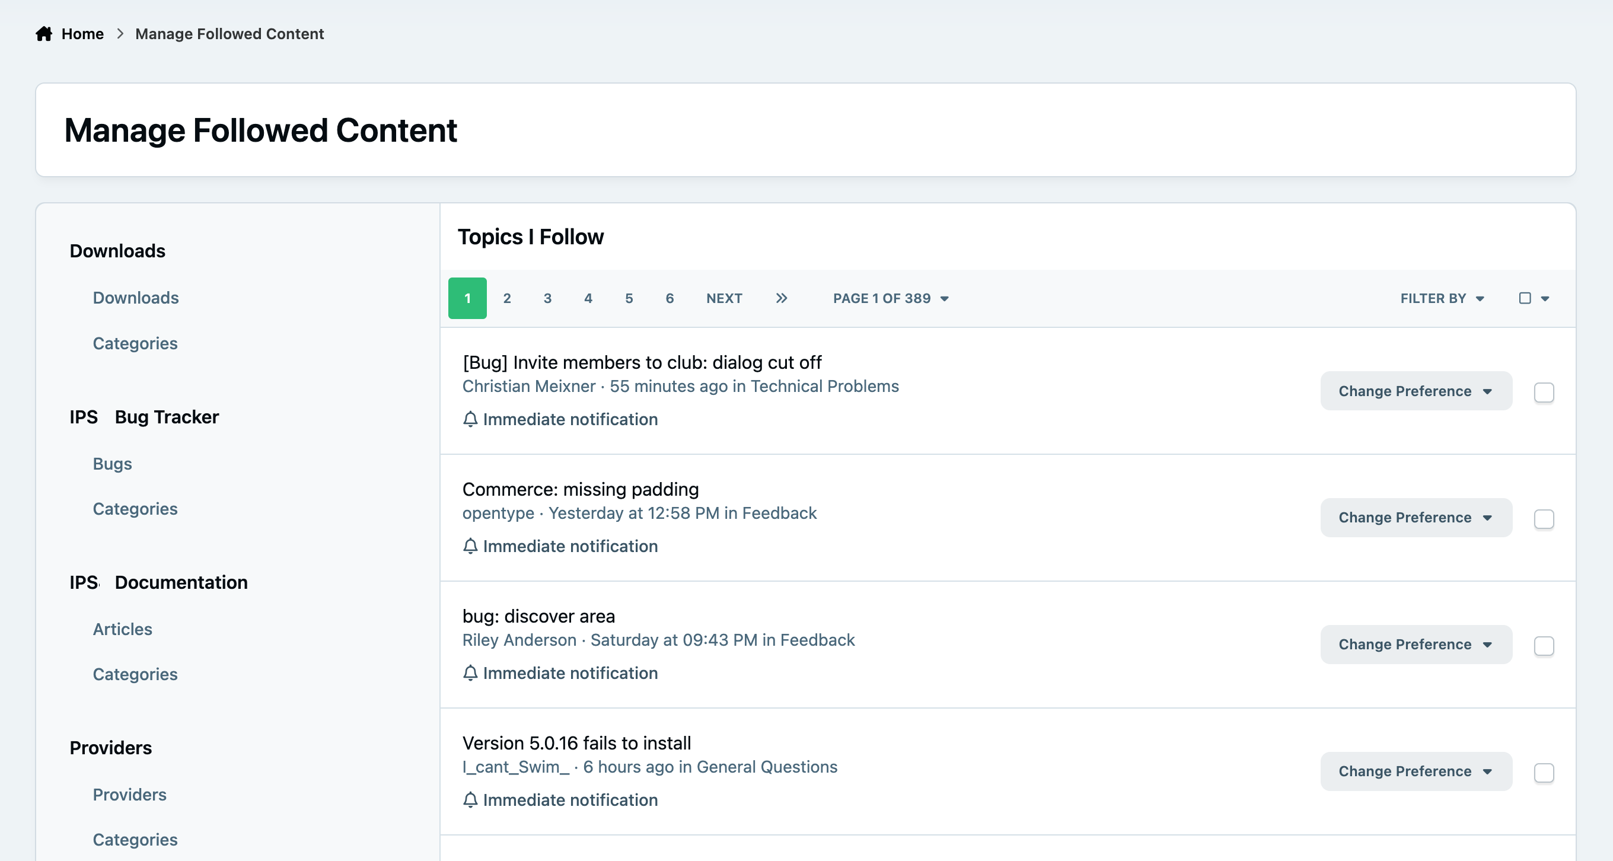Go to page 5 of followed topics
The height and width of the screenshot is (861, 1613).
tap(629, 298)
